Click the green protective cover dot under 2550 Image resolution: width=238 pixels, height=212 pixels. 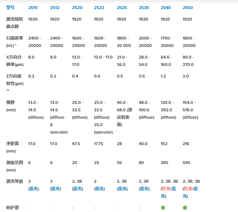[185, 208]
